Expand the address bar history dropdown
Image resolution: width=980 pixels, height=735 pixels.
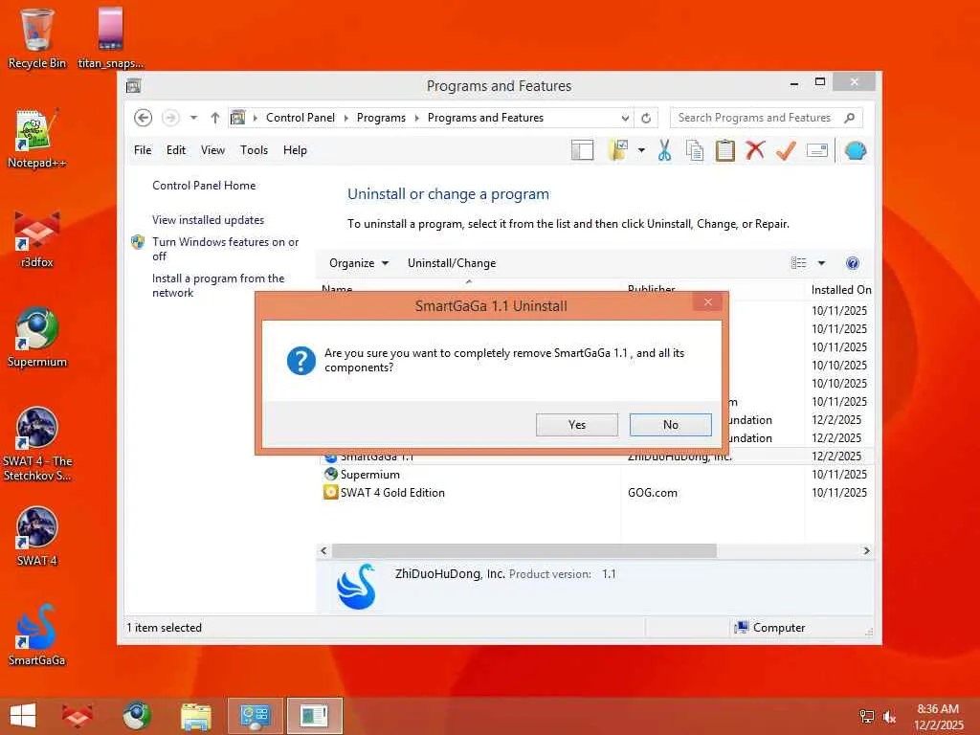coord(625,118)
